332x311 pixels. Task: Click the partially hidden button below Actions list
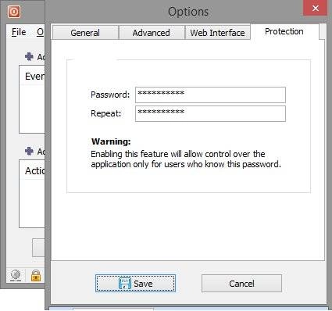point(38,248)
